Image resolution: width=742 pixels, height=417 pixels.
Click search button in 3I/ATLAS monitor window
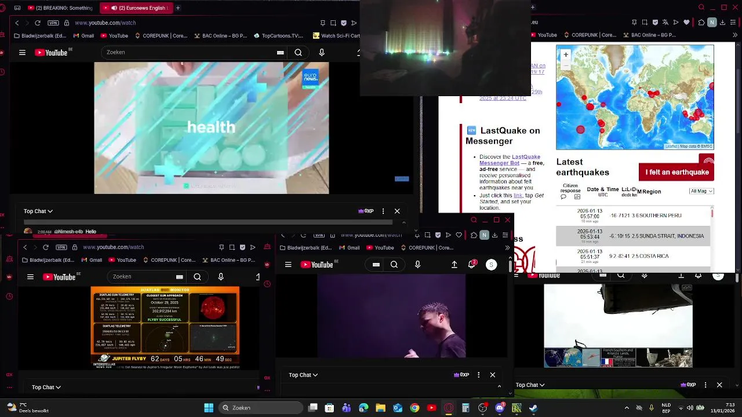click(197, 277)
